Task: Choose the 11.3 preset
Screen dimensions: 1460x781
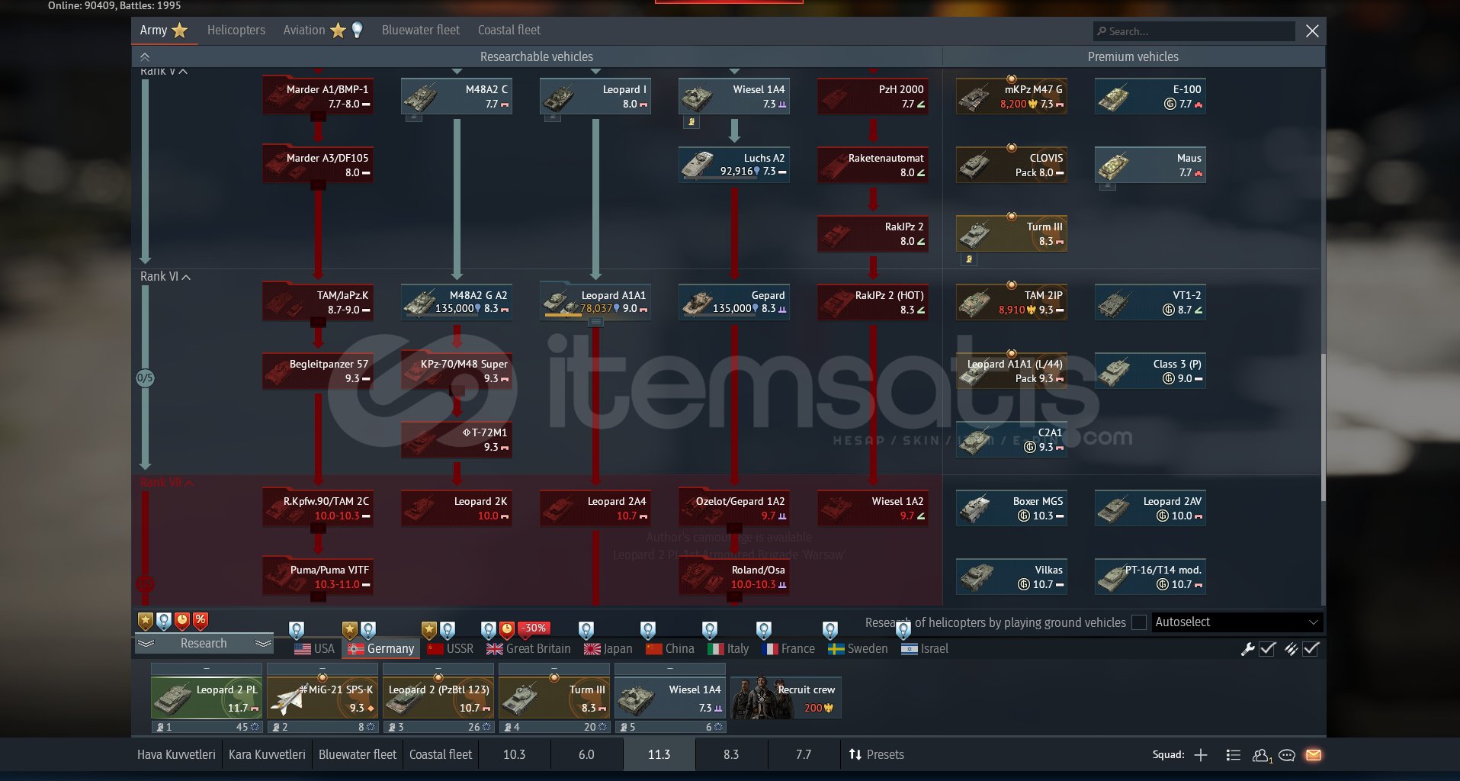Action: [x=659, y=755]
